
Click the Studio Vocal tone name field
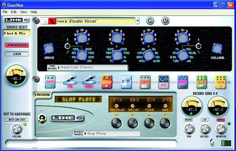pos(96,21)
